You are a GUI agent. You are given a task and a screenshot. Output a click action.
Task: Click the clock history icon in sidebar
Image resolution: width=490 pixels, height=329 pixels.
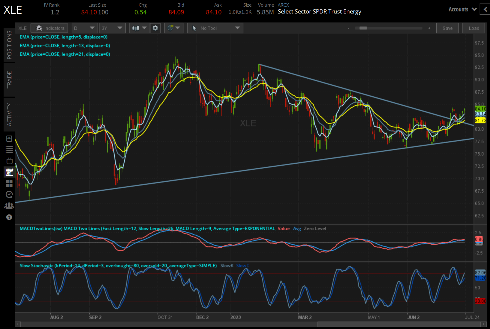click(x=9, y=195)
